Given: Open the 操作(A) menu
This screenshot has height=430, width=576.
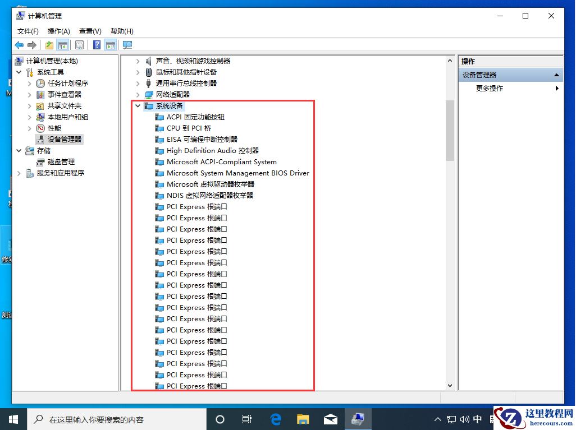Looking at the screenshot, I should coord(58,31).
